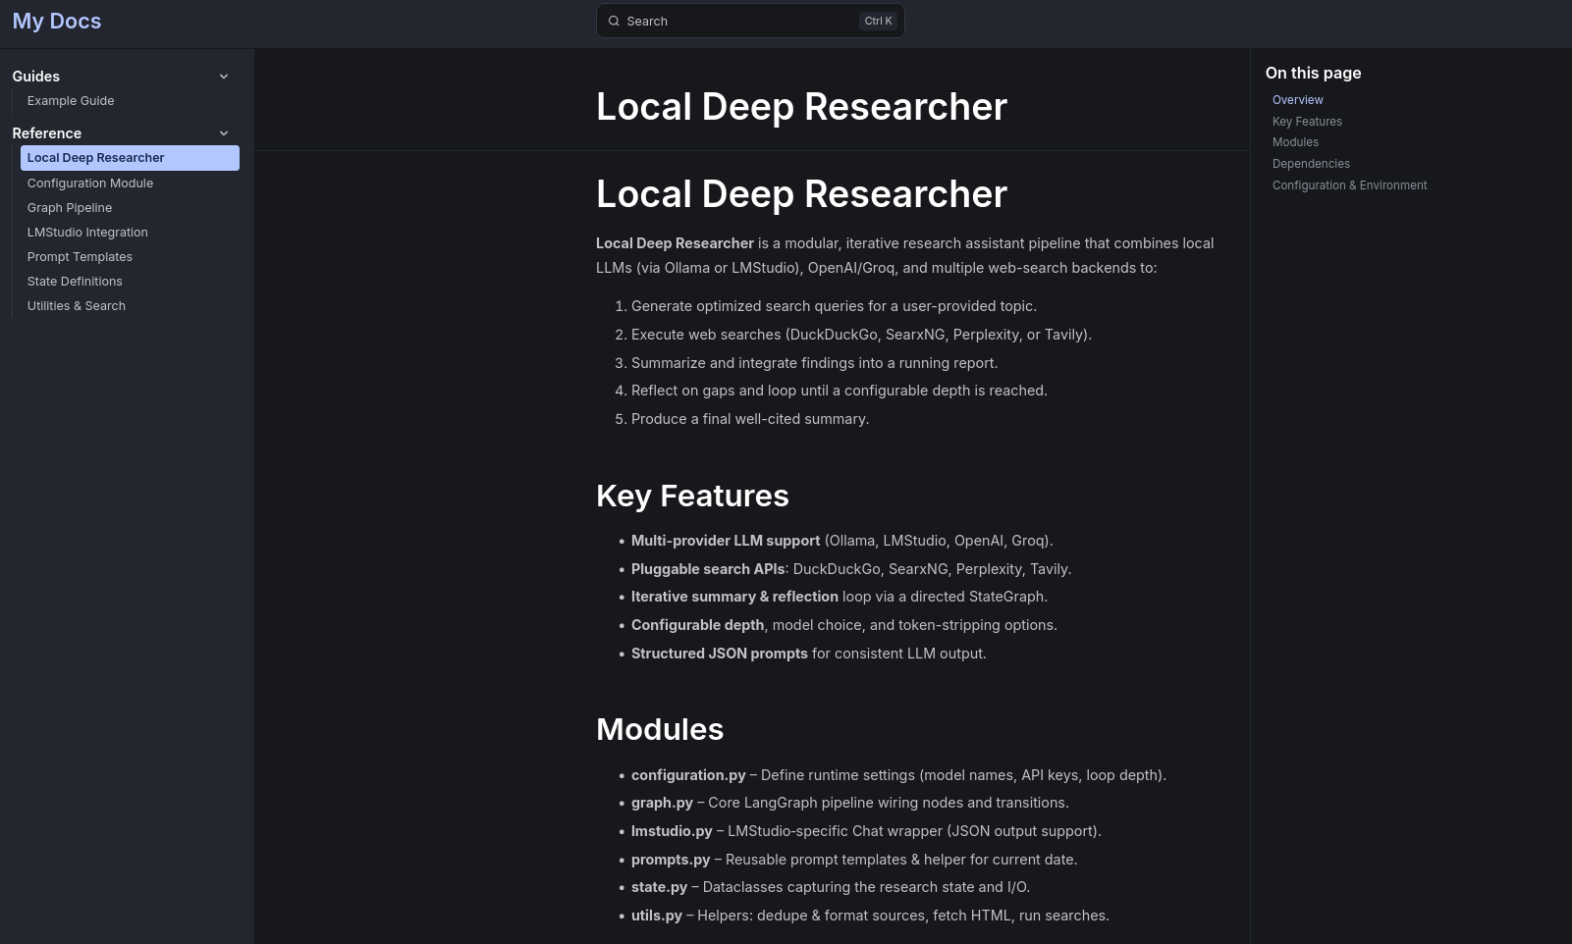Click the magnifier icon in search bar
The width and height of the screenshot is (1572, 944).
click(x=614, y=22)
